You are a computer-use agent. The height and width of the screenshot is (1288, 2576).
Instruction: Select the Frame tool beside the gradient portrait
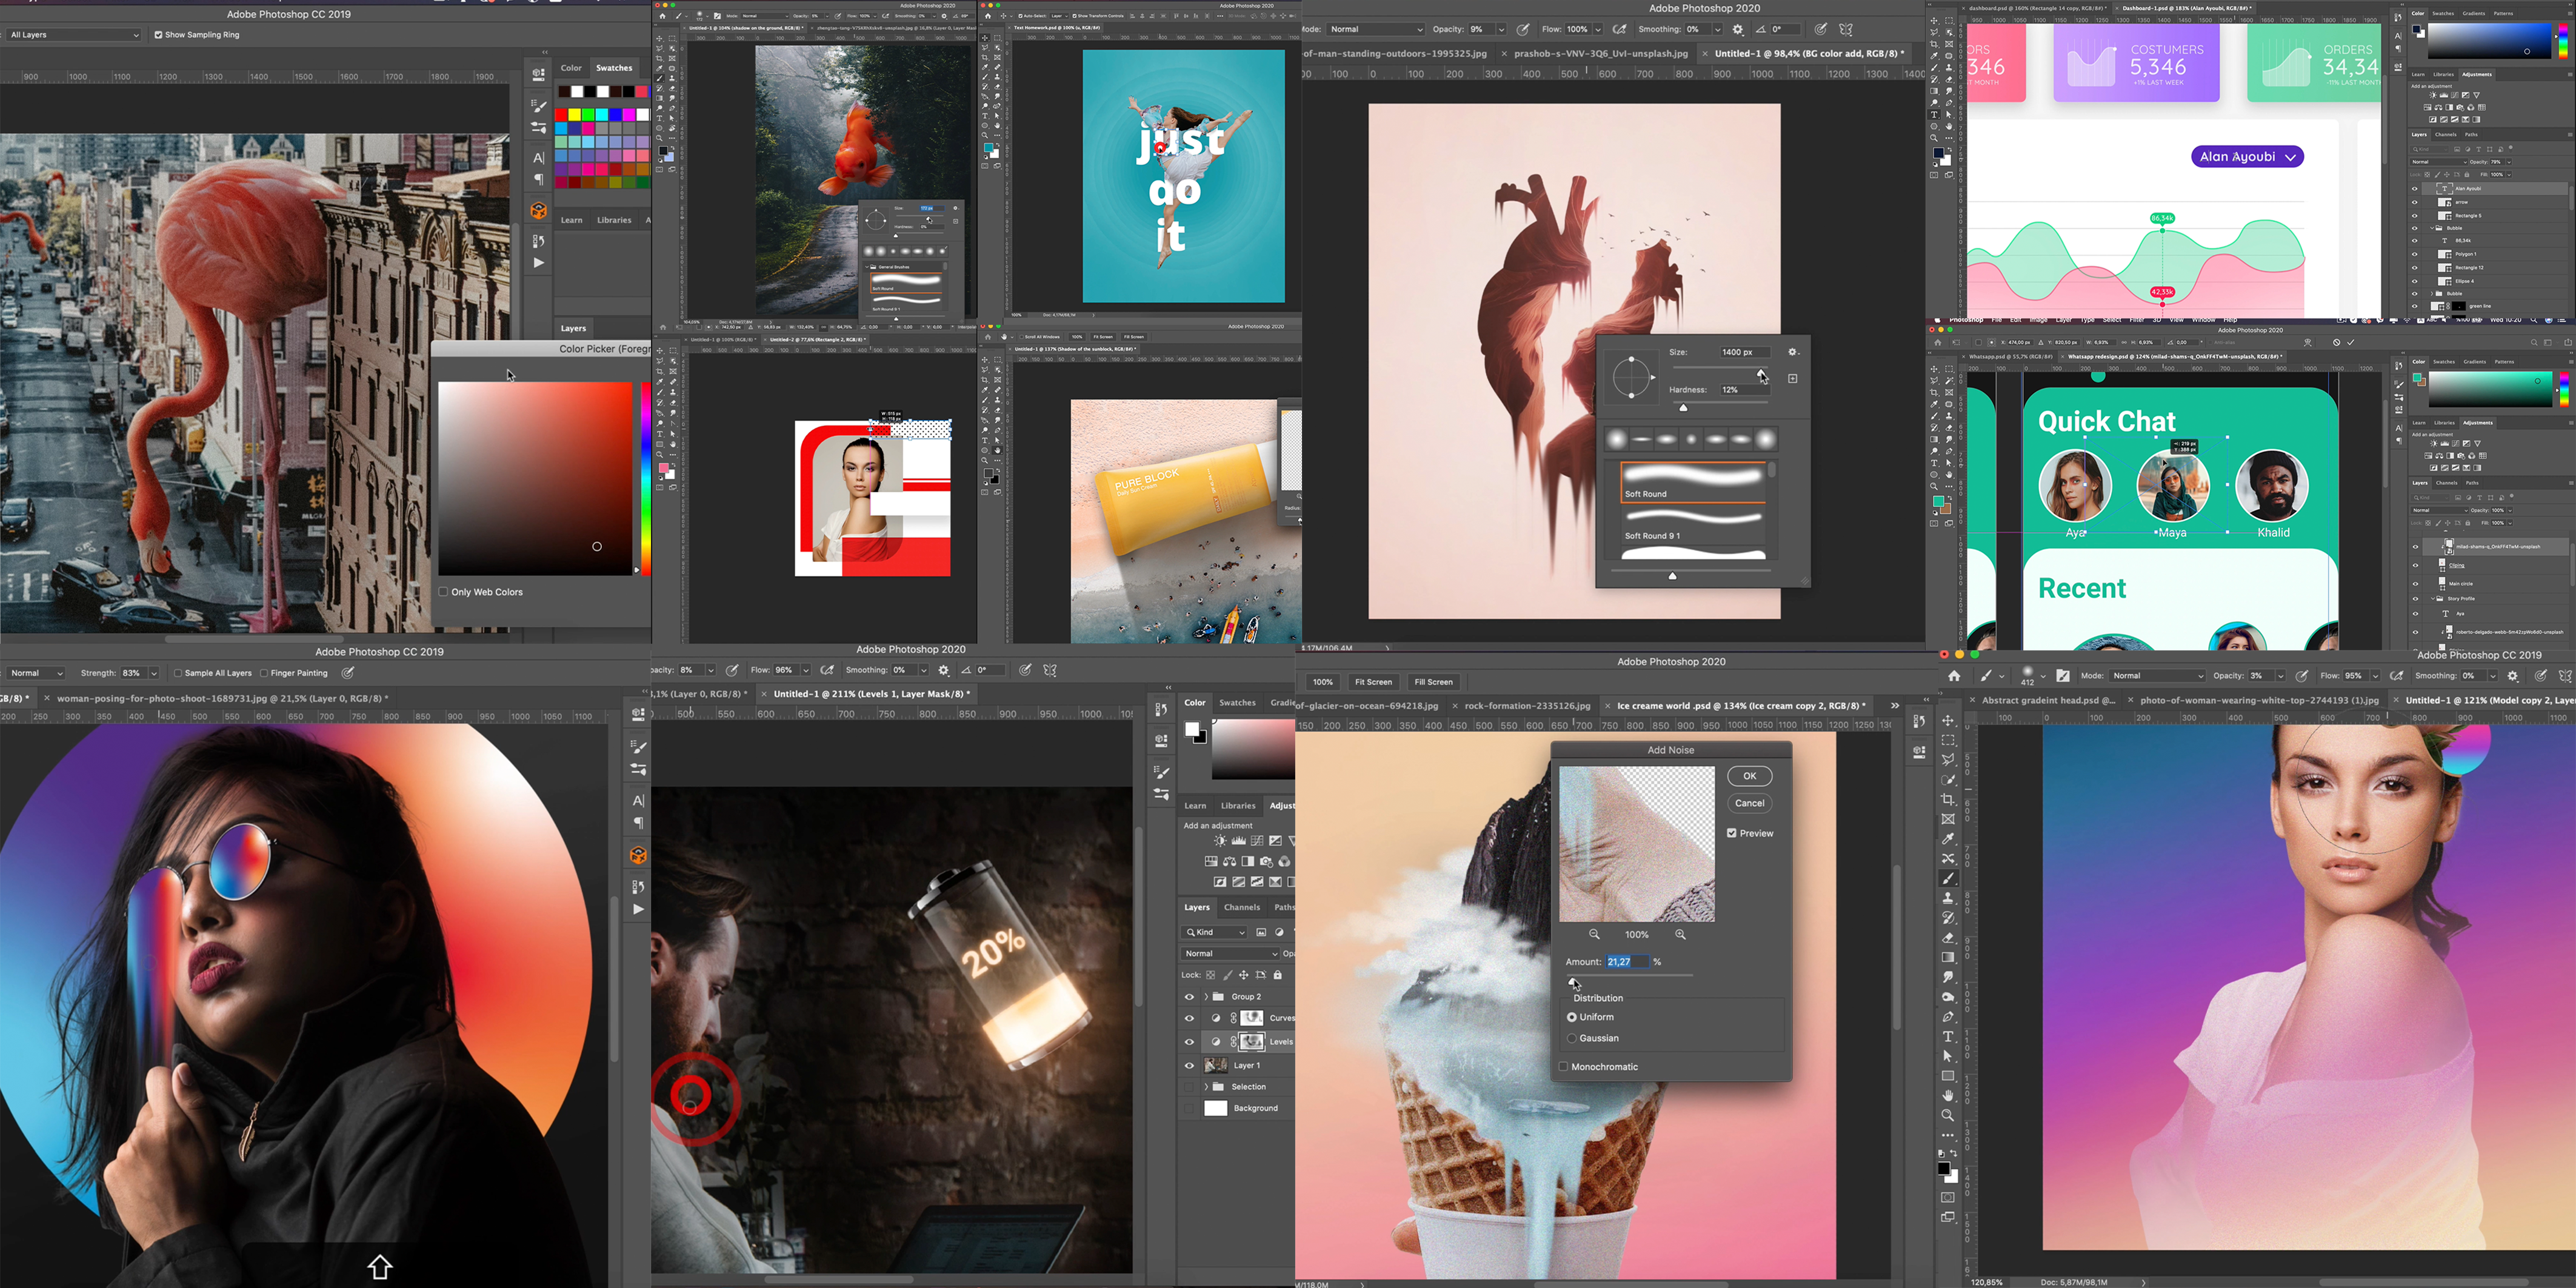pyautogui.click(x=1948, y=819)
